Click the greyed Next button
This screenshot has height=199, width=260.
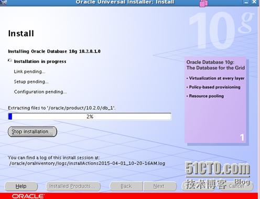point(160,186)
